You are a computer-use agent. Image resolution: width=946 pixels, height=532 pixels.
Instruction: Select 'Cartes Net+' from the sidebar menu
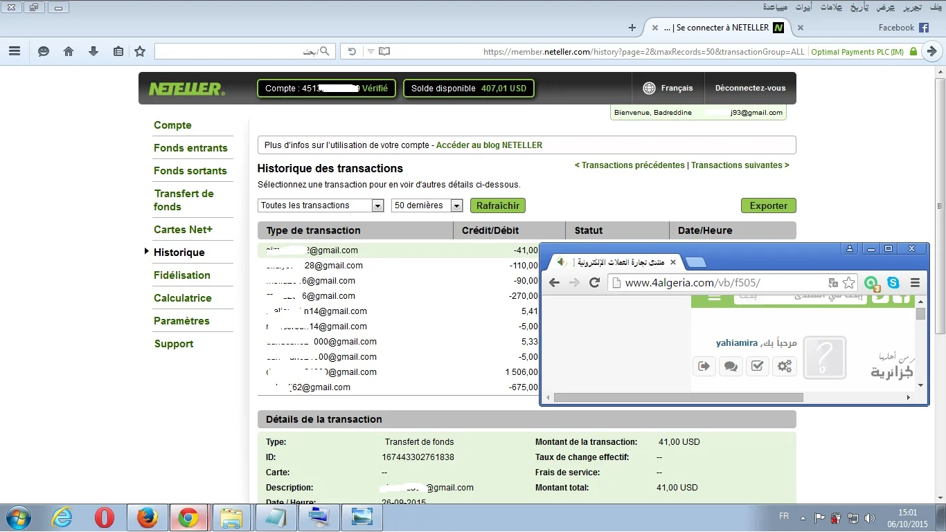183,230
